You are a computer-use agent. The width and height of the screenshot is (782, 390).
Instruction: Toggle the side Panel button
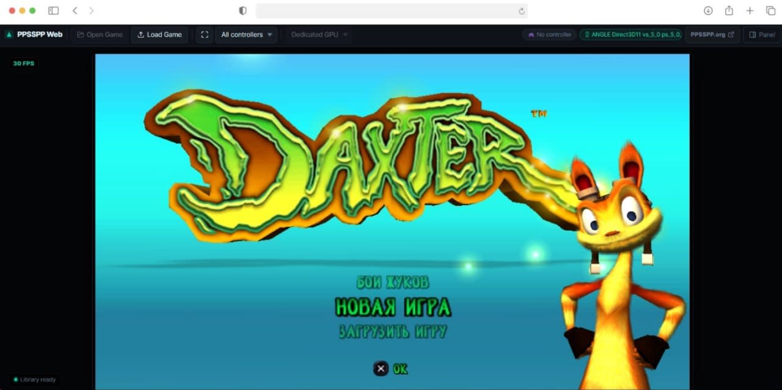click(x=762, y=35)
